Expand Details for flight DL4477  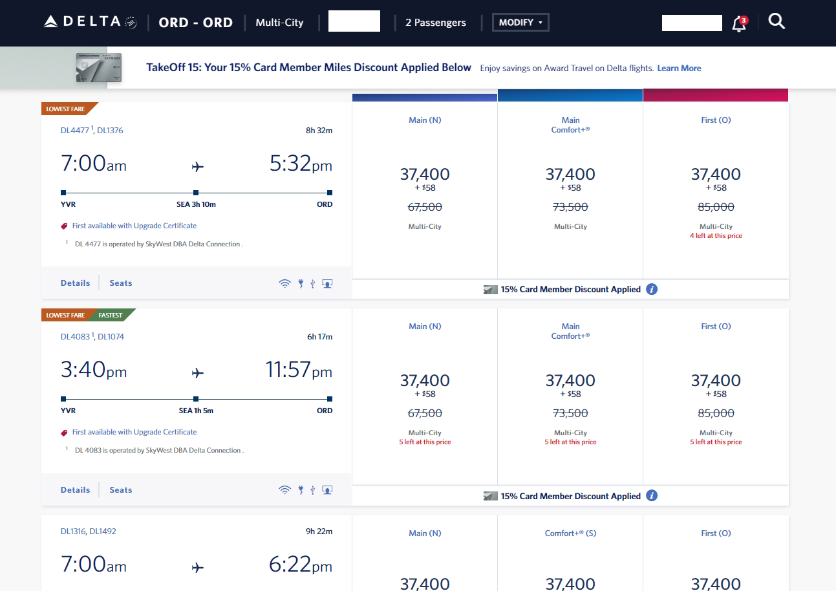(x=75, y=283)
